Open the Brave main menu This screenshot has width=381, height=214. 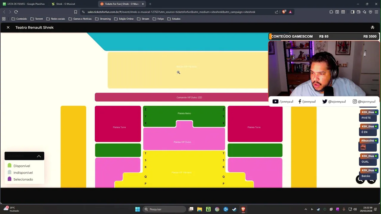tap(377, 12)
